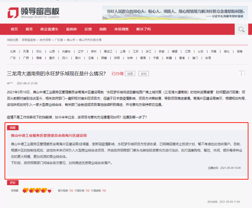
Task: Click the search magnifier icon
Action: point(241,30)
